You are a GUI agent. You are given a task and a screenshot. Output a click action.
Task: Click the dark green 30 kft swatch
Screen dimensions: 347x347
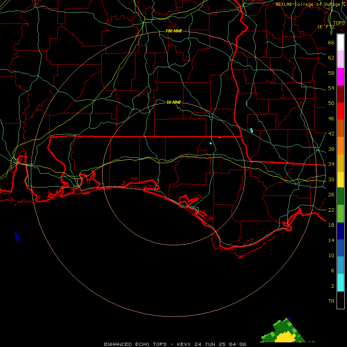coord(340,196)
